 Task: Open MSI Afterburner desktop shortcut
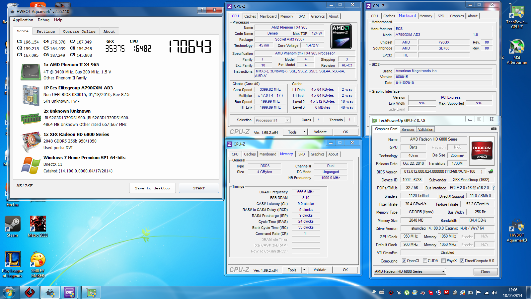(517, 51)
